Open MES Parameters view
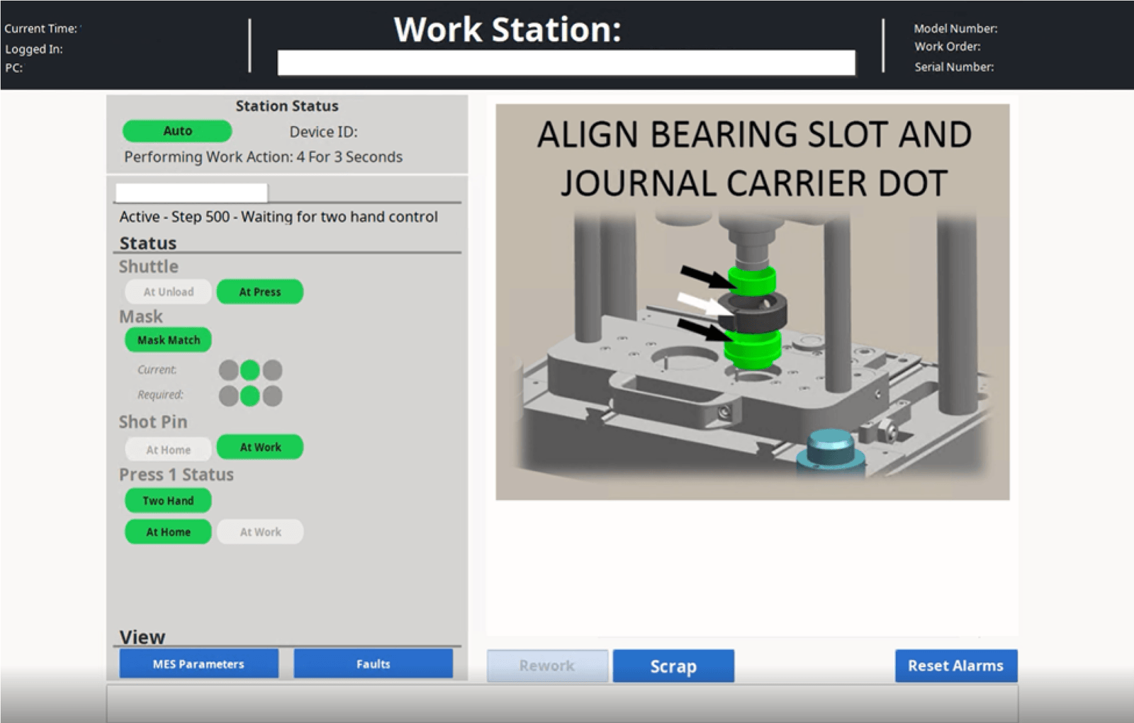 click(198, 664)
